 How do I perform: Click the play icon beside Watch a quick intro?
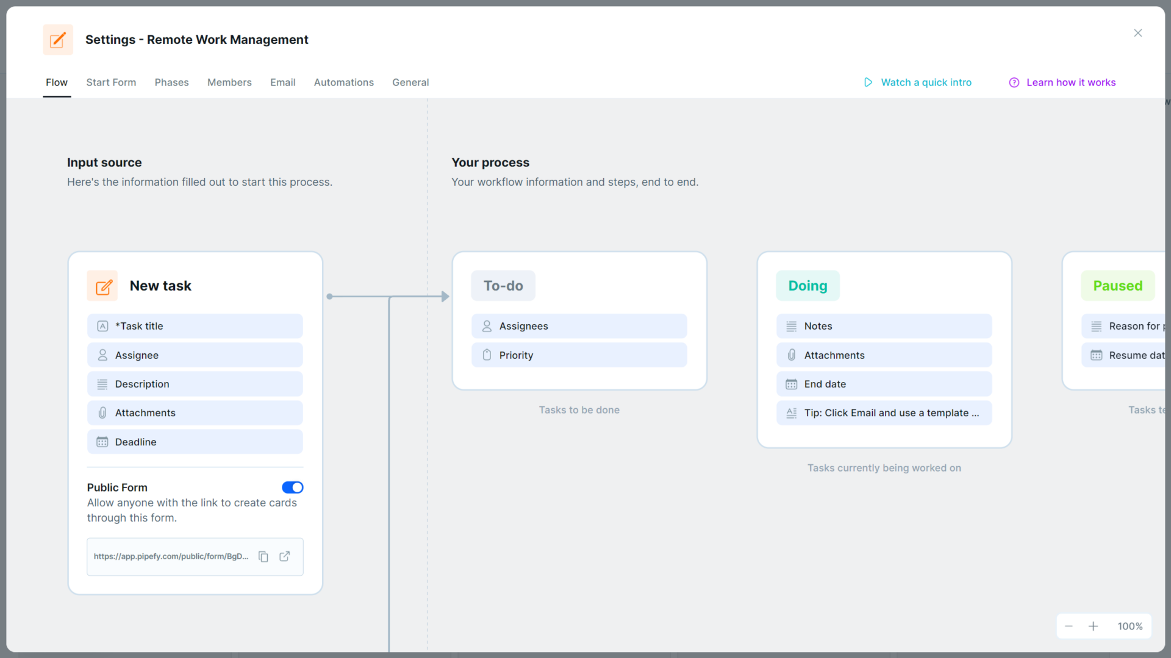(x=868, y=82)
